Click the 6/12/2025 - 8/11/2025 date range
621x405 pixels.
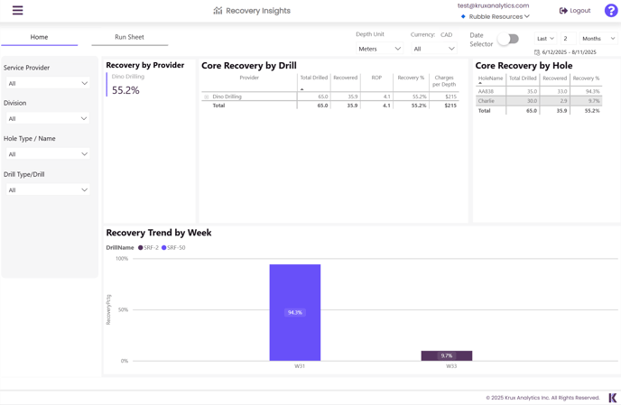click(569, 52)
